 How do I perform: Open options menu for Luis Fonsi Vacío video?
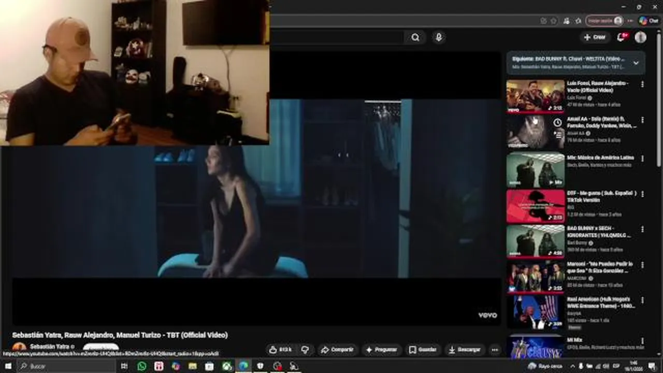point(642,84)
